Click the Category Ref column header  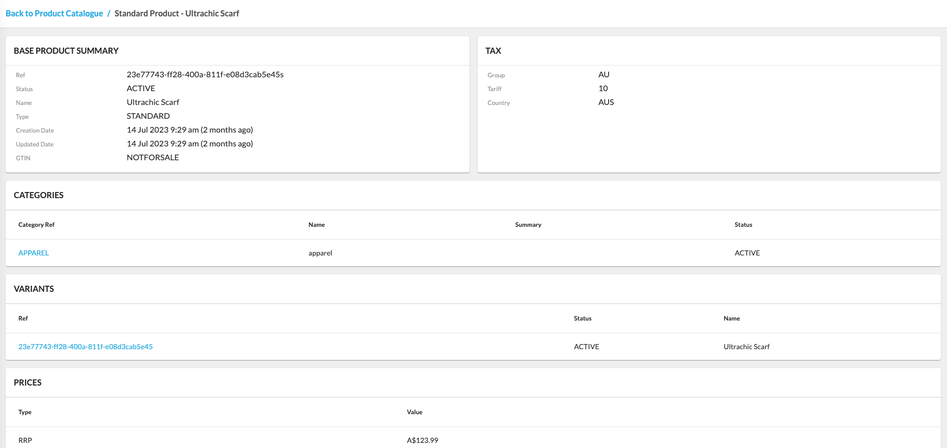pos(36,225)
